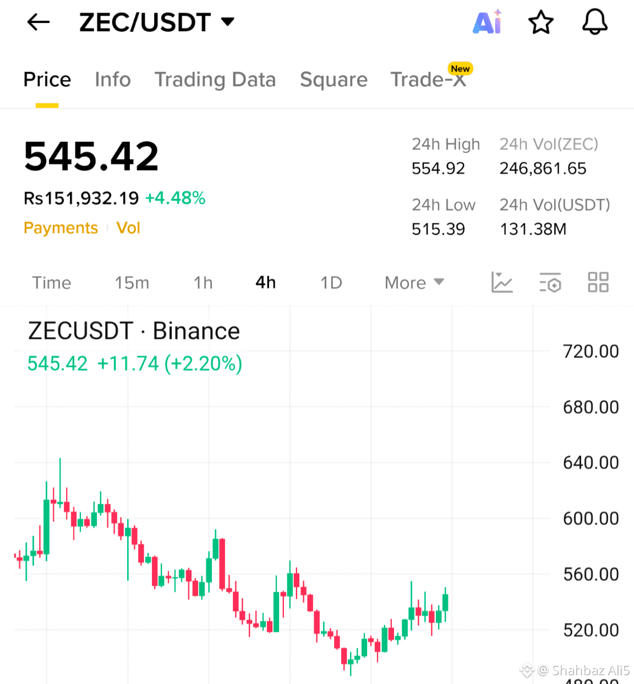This screenshot has width=634, height=684.
Task: Go back with the left arrow
Action: [x=39, y=23]
